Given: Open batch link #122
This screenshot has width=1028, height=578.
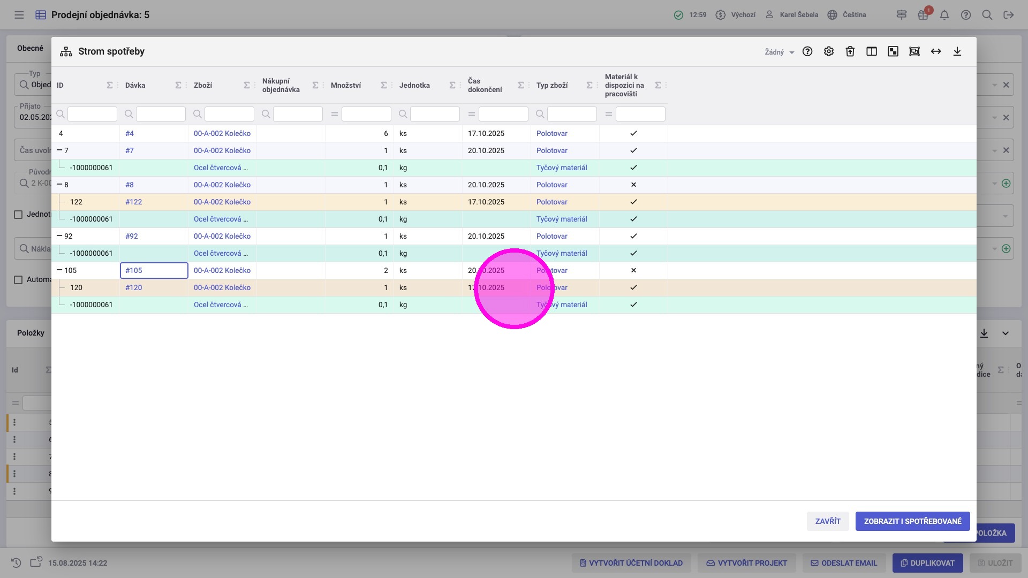Looking at the screenshot, I should click(x=134, y=202).
